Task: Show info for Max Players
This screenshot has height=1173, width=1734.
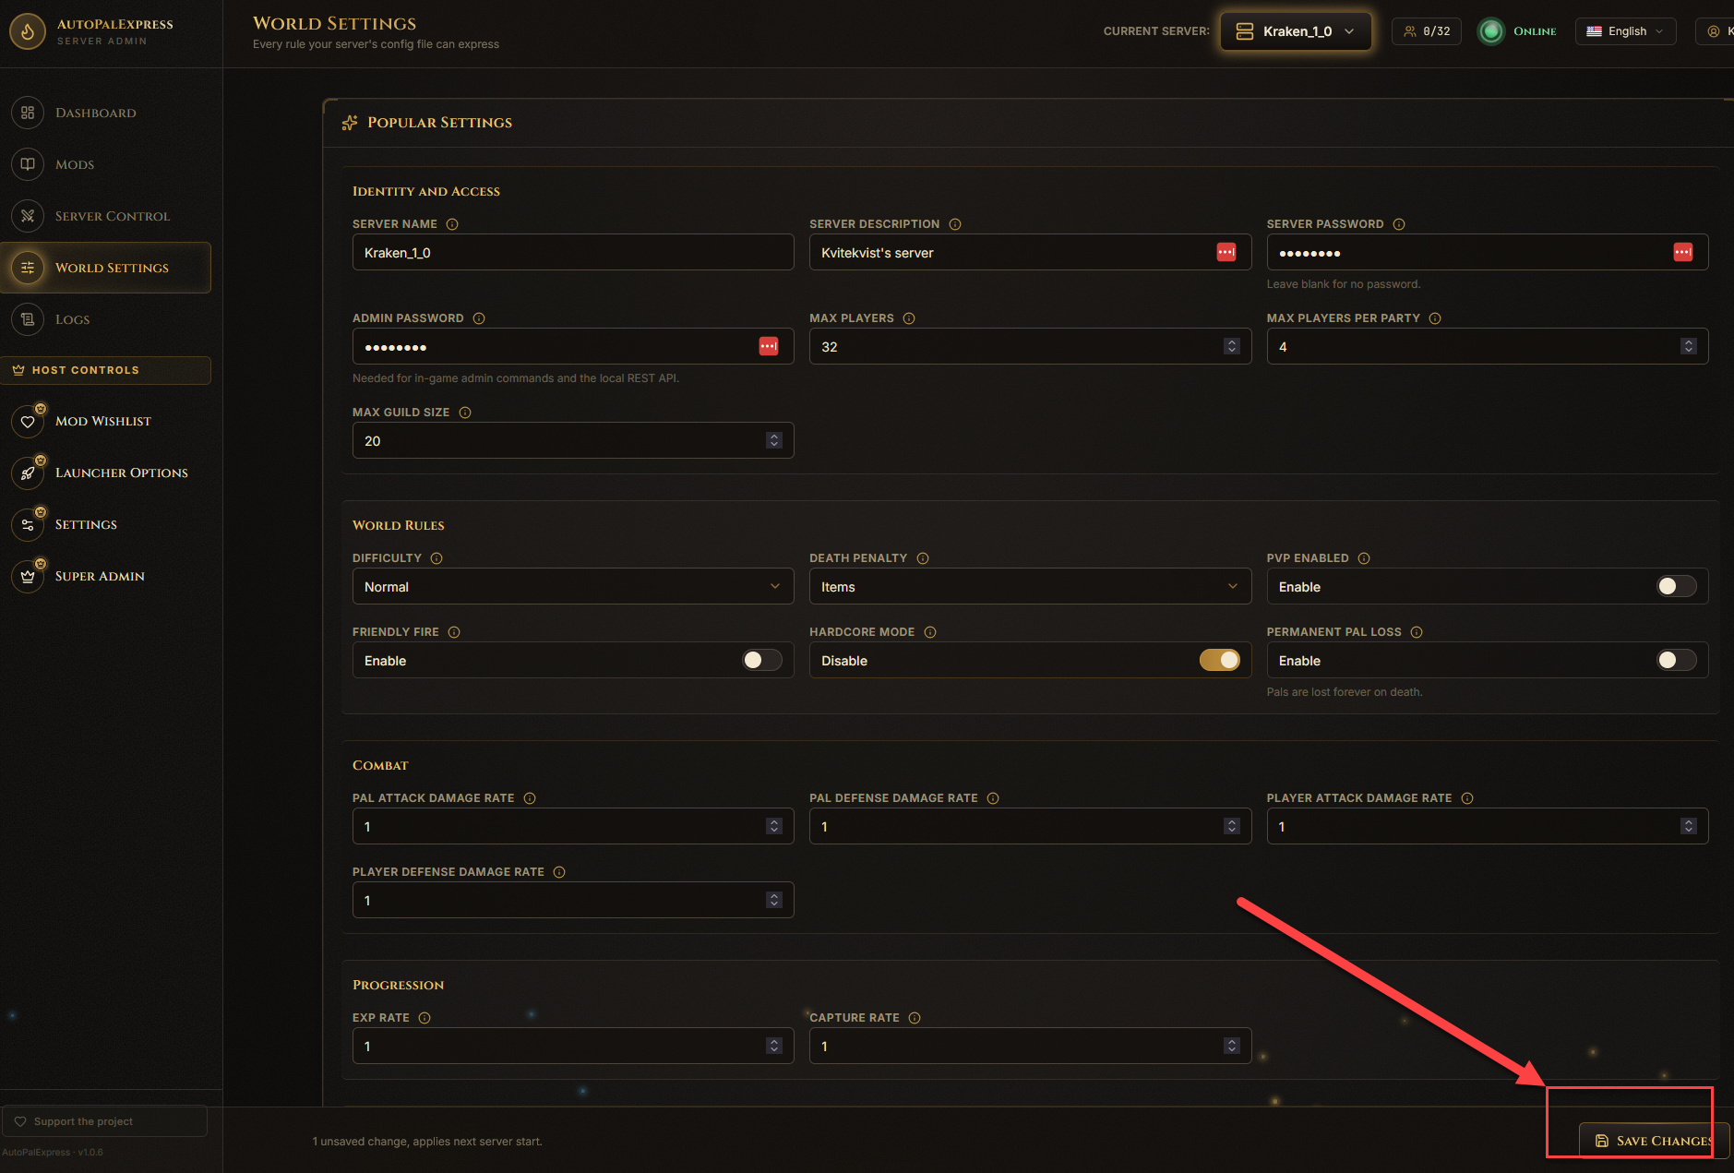Action: click(x=909, y=318)
